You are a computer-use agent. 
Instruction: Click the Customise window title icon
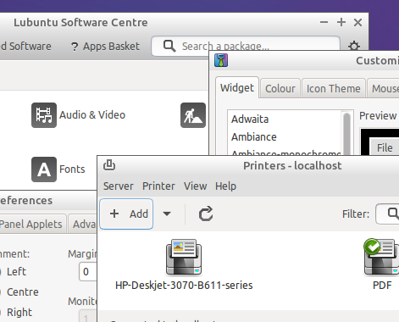[221, 60]
